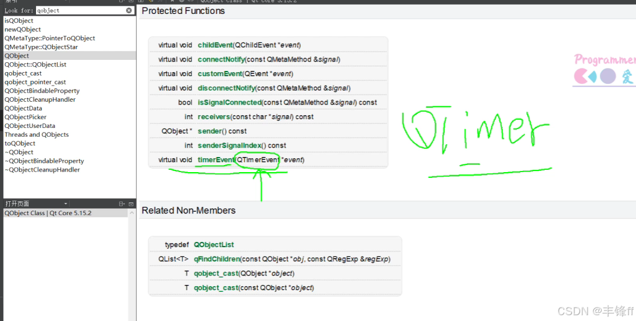
Task: Open qobject_cast(const QObject *object) link
Action: 216,288
